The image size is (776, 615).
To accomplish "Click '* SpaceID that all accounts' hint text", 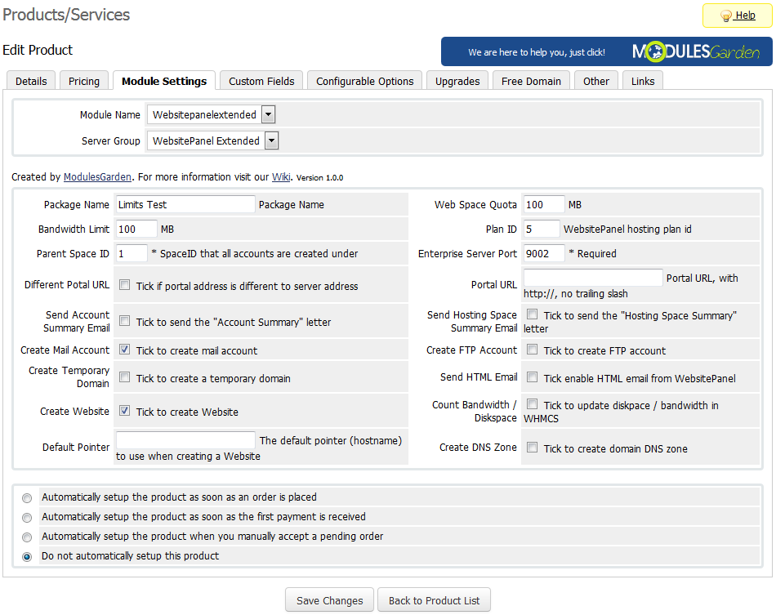I will [254, 254].
